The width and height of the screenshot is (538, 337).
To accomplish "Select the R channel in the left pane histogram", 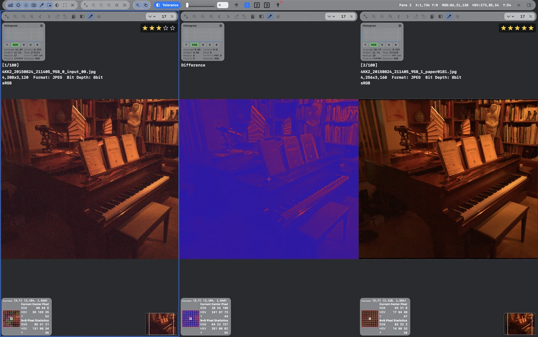I will [24, 44].
